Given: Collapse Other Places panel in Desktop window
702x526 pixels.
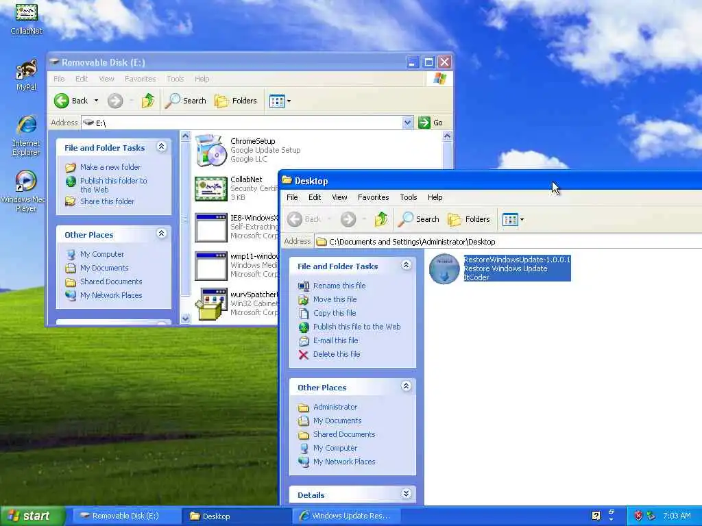Looking at the screenshot, I should coord(406,386).
